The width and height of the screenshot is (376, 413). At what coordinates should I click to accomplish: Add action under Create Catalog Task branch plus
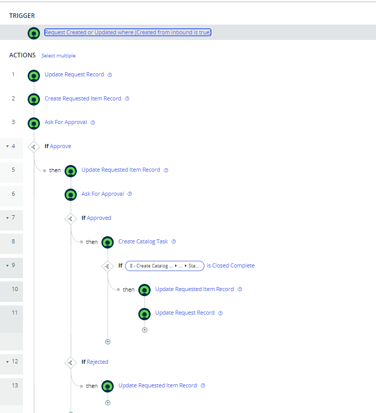pyautogui.click(x=108, y=342)
